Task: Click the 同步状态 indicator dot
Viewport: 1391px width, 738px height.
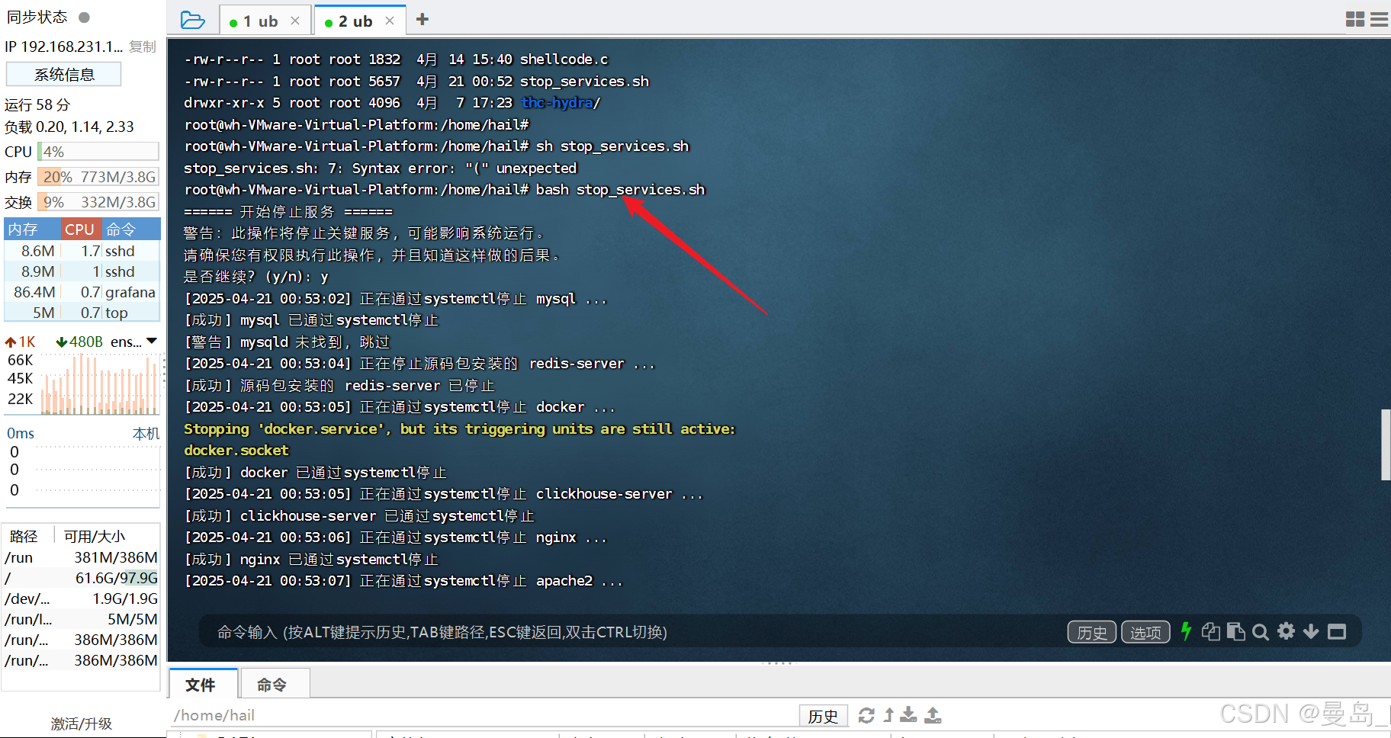Action: pos(85,17)
